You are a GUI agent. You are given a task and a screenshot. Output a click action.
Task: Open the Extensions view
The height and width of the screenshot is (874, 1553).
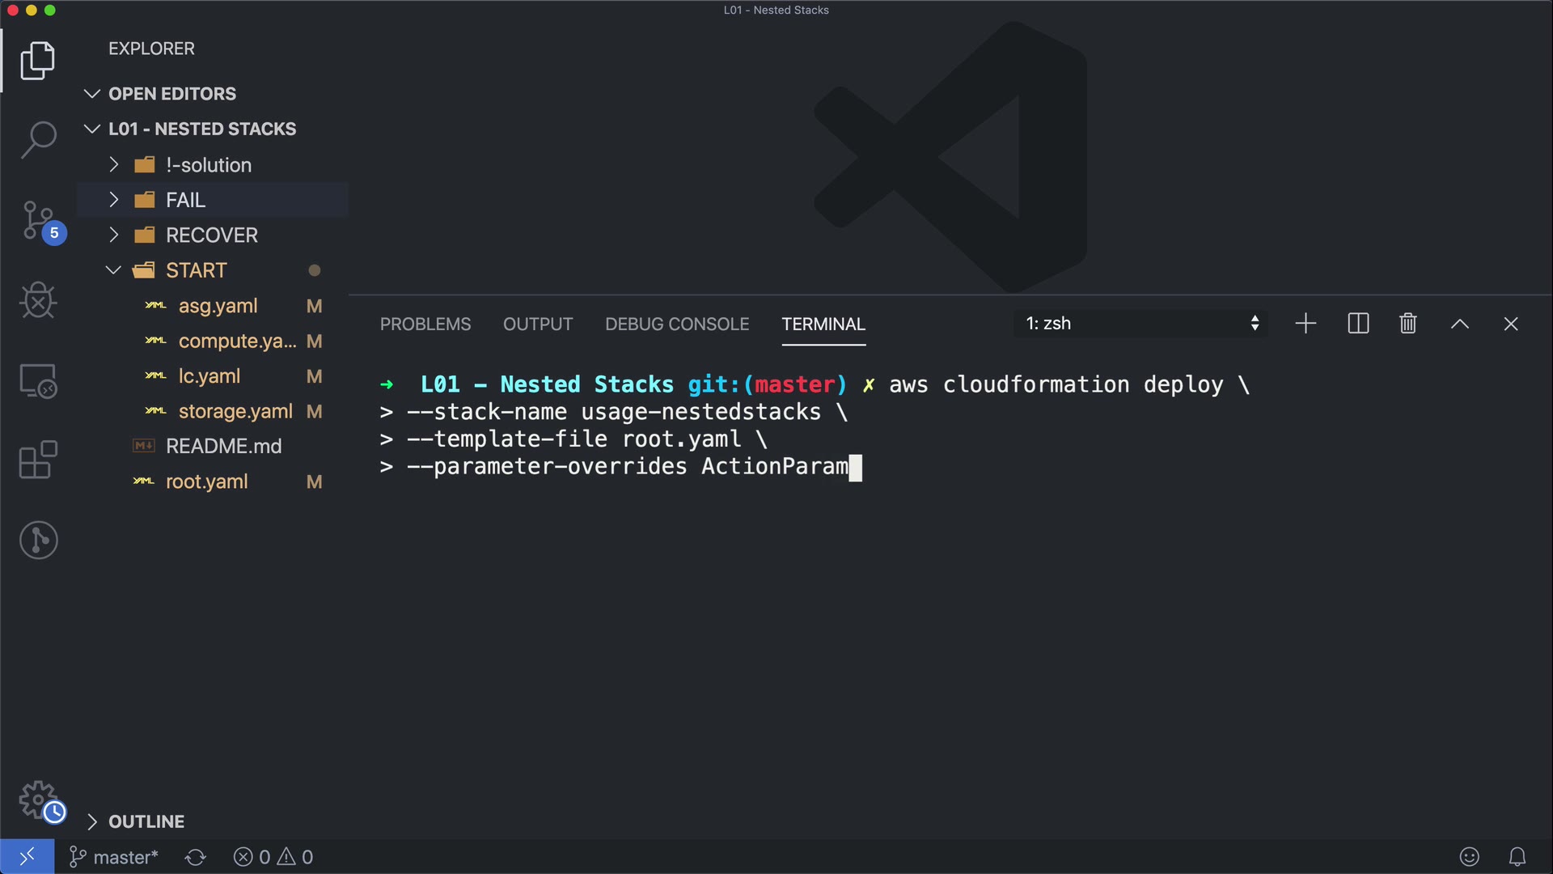38,460
